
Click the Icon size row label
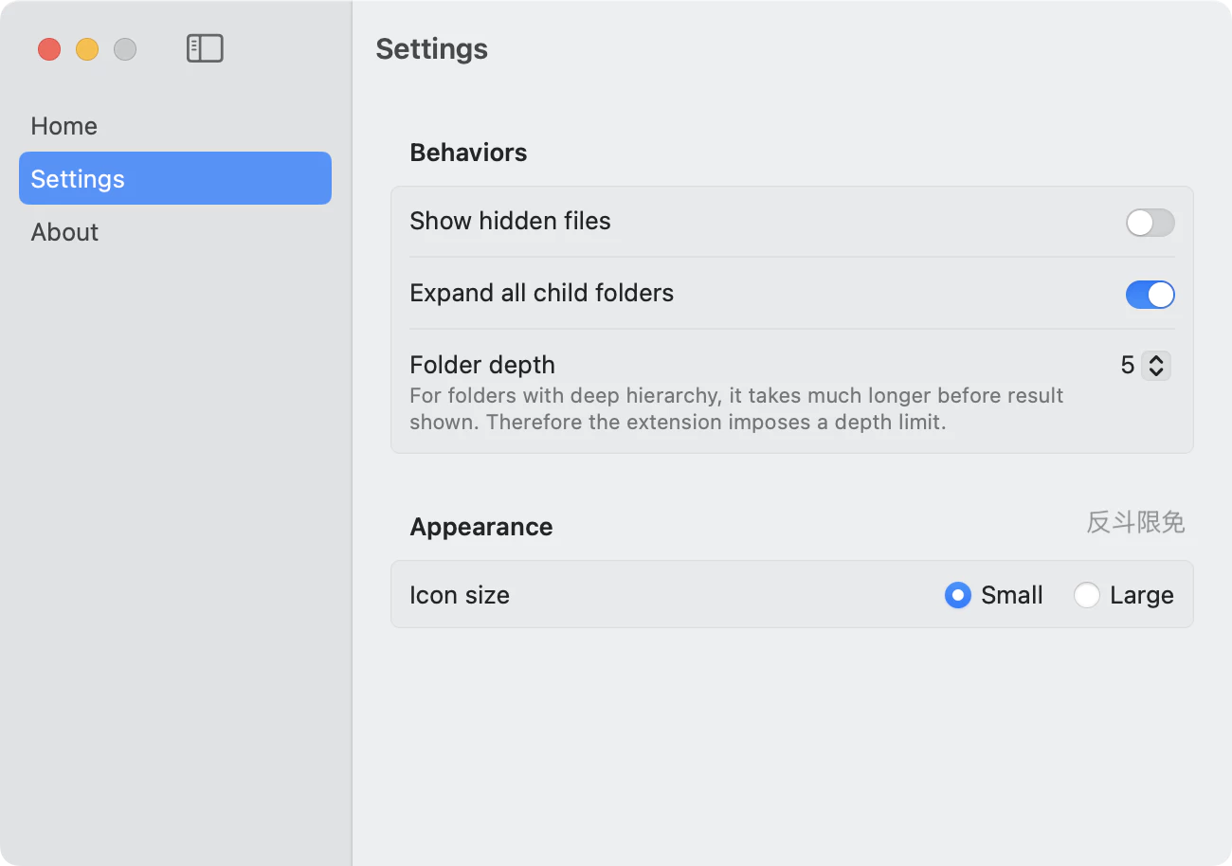coord(460,595)
